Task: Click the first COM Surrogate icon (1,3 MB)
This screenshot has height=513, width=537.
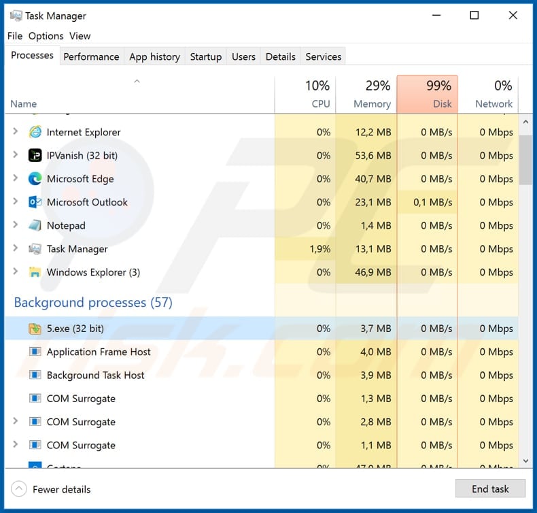Action: click(35, 398)
